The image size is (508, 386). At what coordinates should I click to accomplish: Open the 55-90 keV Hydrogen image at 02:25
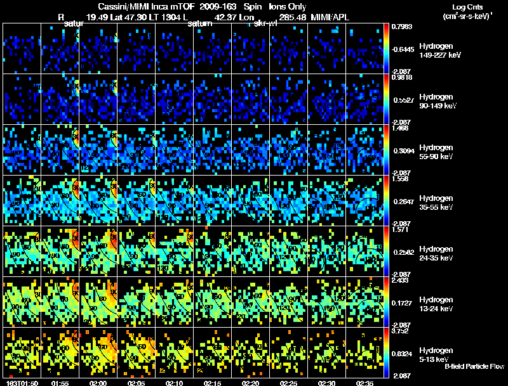289,150
